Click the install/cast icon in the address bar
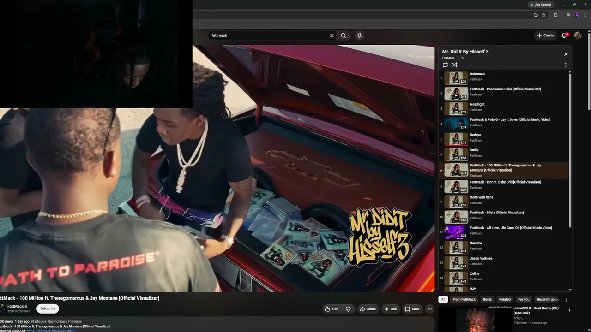Viewport: 591px width, 332px height. [x=536, y=15]
